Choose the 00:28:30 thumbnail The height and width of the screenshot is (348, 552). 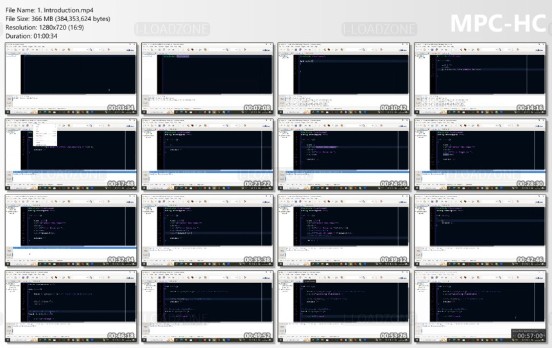480,155
